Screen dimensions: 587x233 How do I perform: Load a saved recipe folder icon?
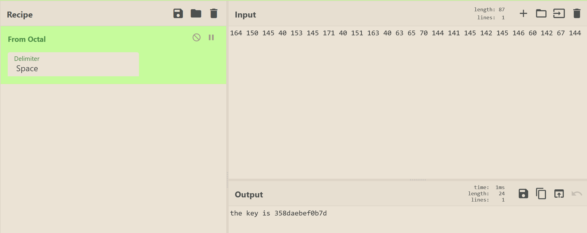(x=196, y=14)
